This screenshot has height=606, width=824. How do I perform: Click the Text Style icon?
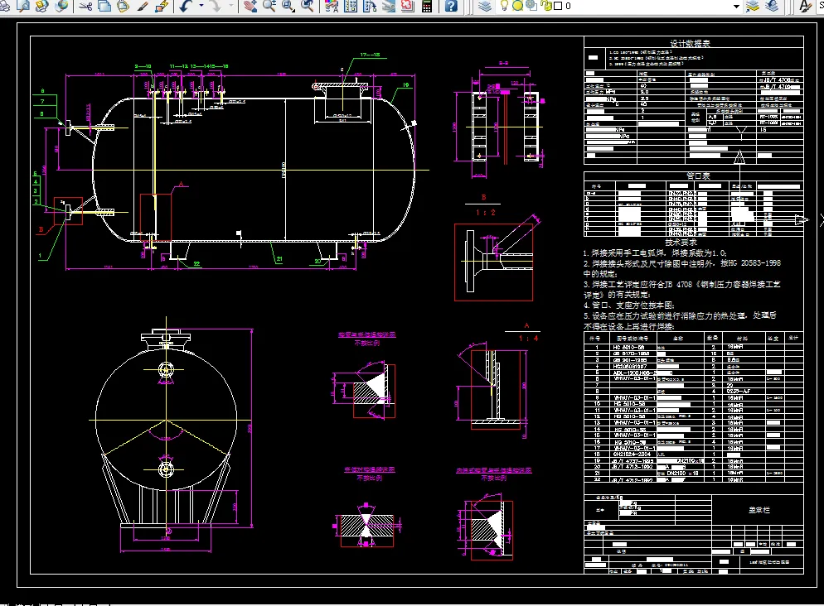tap(805, 6)
